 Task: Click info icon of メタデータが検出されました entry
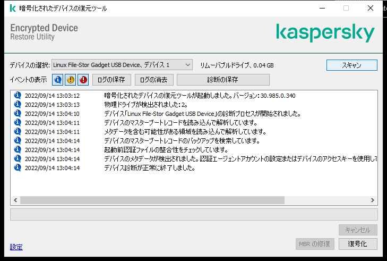click(18, 158)
